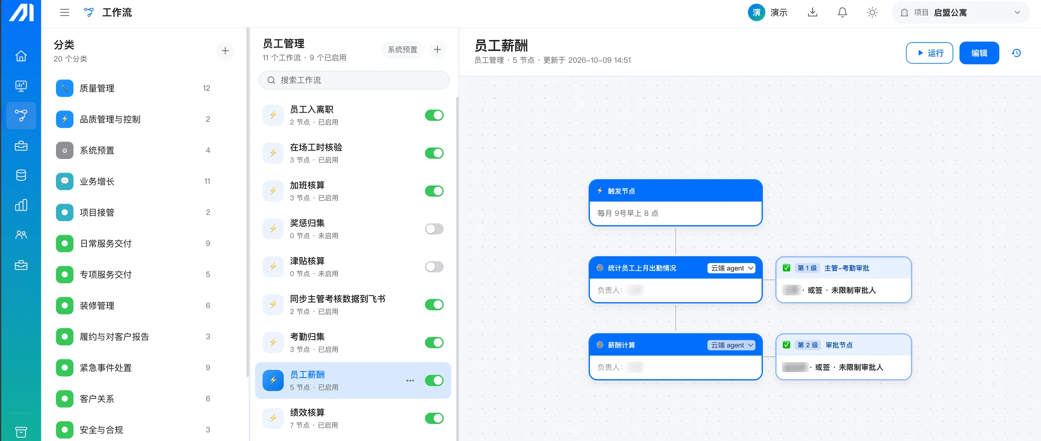Focus the 搜索工作流 search field
This screenshot has width=1041, height=441.
(x=354, y=80)
